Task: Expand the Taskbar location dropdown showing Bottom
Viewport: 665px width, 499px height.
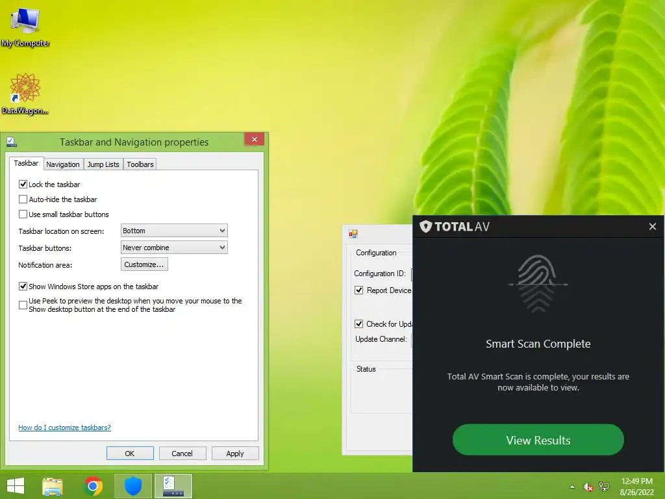Action: click(x=174, y=231)
